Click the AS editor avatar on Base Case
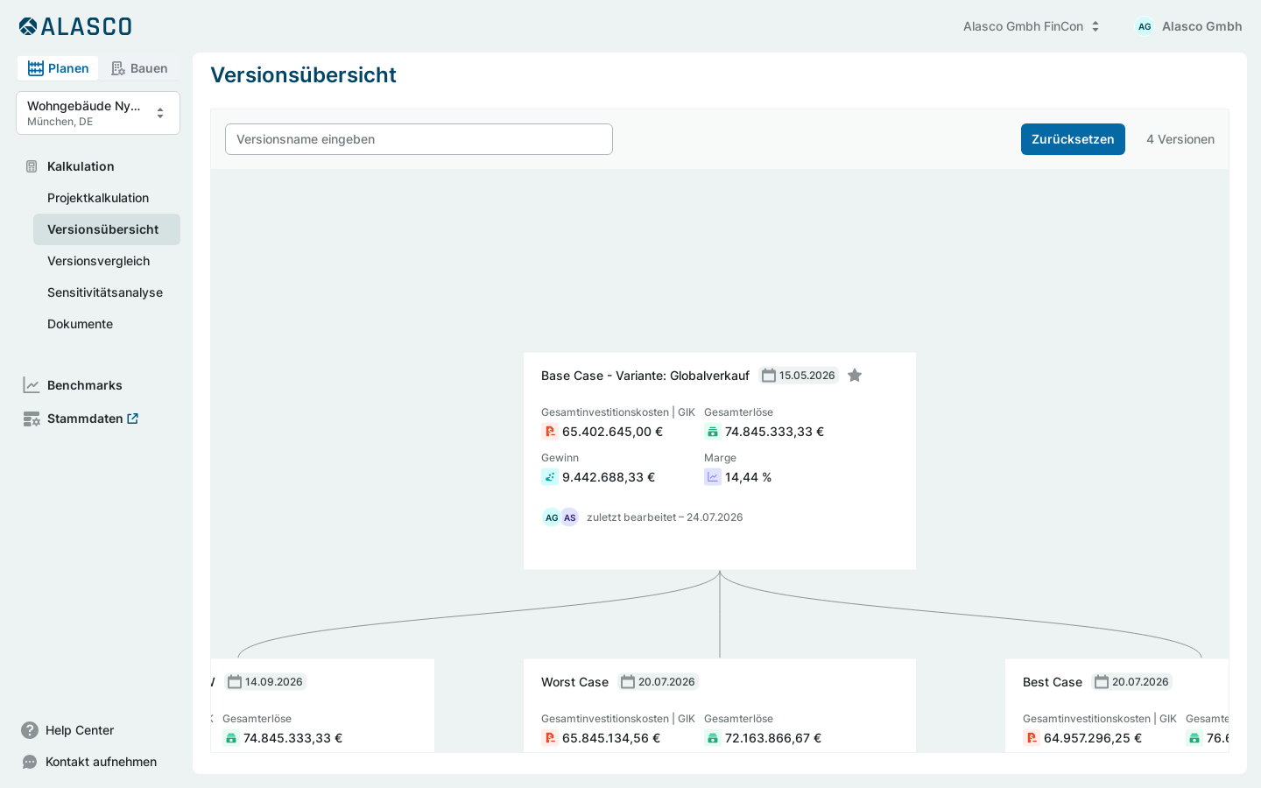This screenshot has height=788, width=1261. [570, 517]
